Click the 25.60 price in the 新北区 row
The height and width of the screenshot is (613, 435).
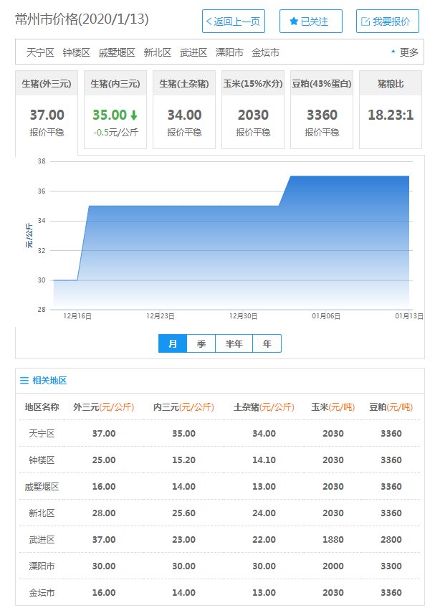pos(183,513)
